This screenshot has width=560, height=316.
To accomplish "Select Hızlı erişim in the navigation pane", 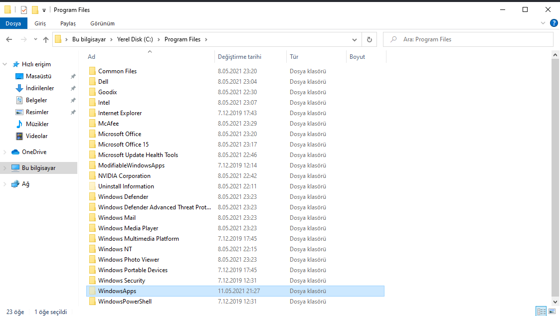I will [36, 64].
